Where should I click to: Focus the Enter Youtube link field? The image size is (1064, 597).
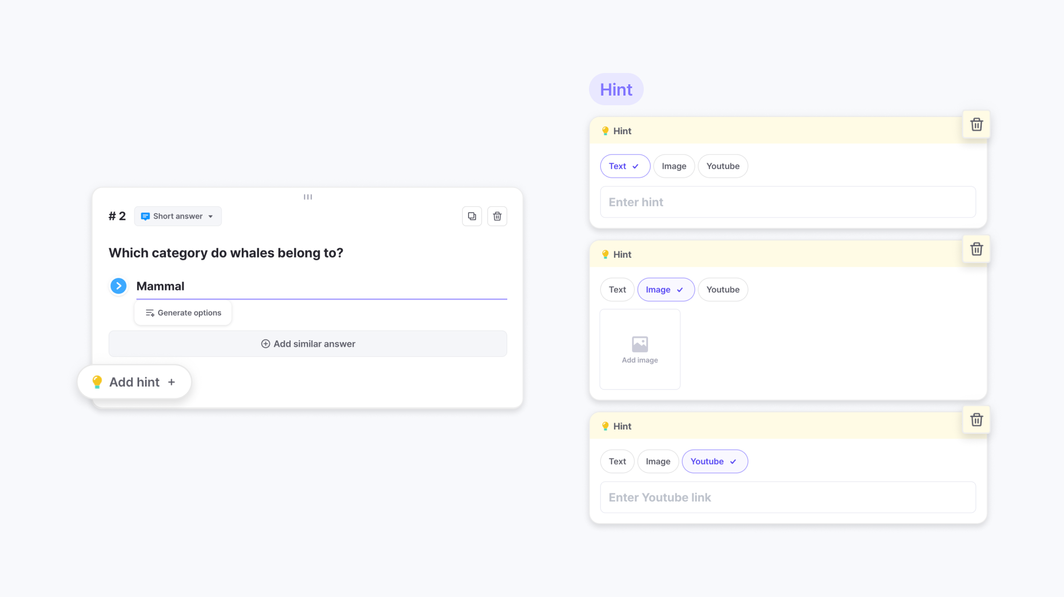788,498
